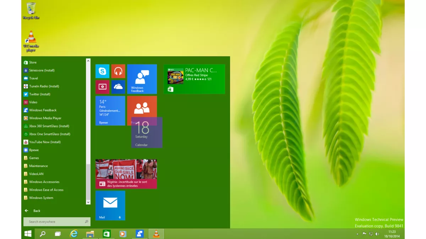Launch the Windows Feedback tile
The height and width of the screenshot is (239, 426).
[142, 79]
